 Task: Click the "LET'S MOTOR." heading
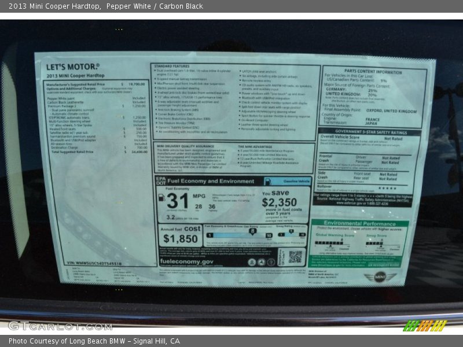point(73,67)
